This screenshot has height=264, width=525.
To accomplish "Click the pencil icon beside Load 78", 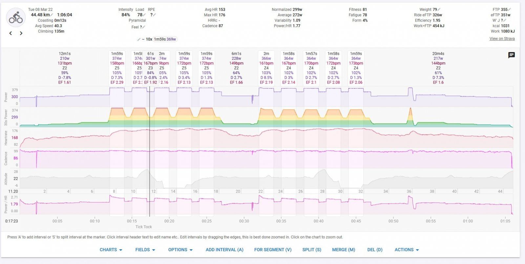I will (x=144, y=15).
